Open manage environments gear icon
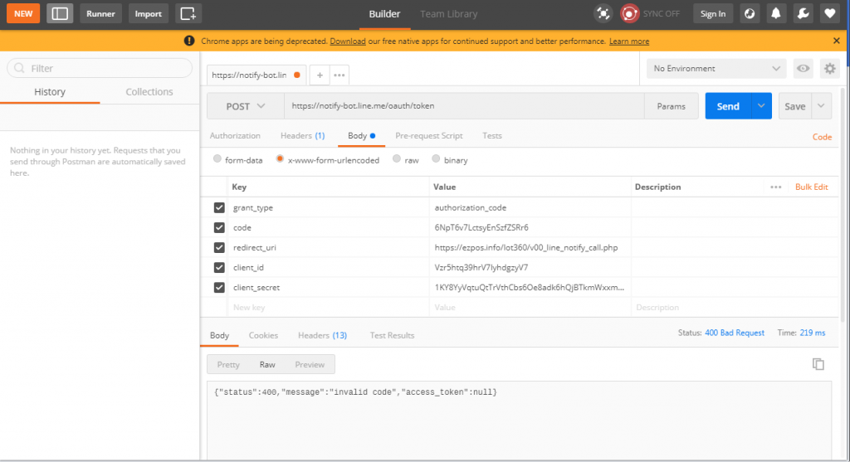 coord(830,68)
